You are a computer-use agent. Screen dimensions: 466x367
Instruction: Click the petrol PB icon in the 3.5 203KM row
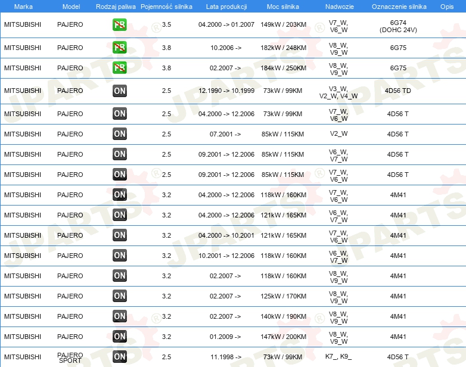pos(120,24)
